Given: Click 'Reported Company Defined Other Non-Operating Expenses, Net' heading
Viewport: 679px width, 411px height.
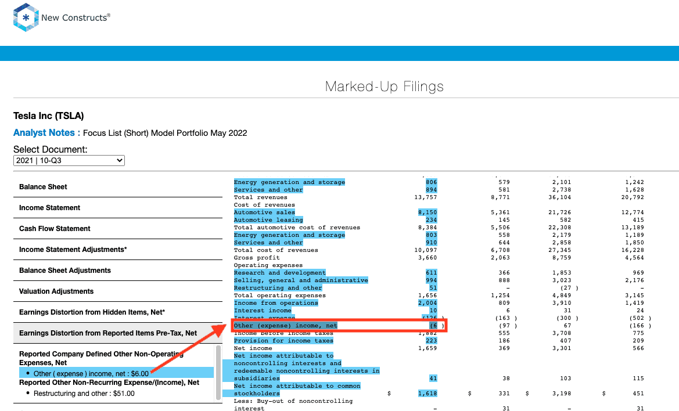Looking at the screenshot, I should 101,358.
